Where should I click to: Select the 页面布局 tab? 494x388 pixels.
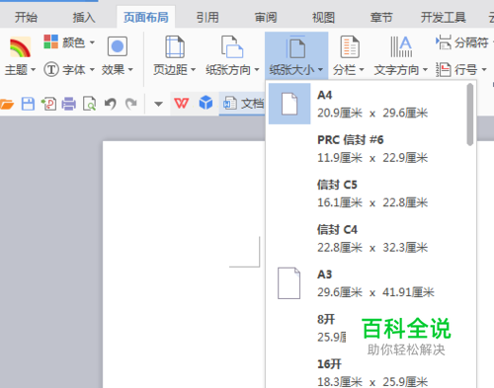click(146, 17)
